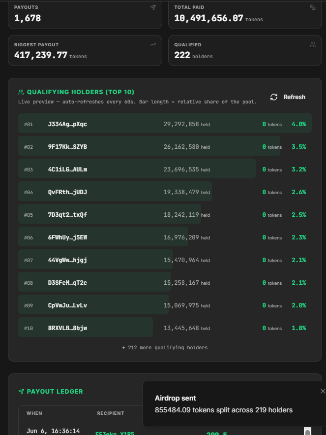
Task: Click the 18,242,119 held value
Action: [x=187, y=215]
